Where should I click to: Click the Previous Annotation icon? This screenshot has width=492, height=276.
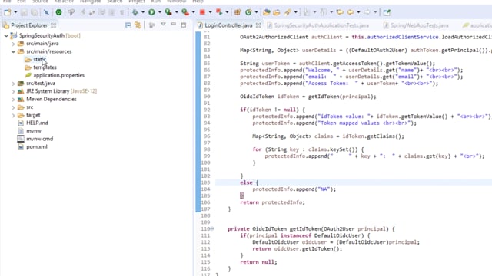tap(323, 12)
